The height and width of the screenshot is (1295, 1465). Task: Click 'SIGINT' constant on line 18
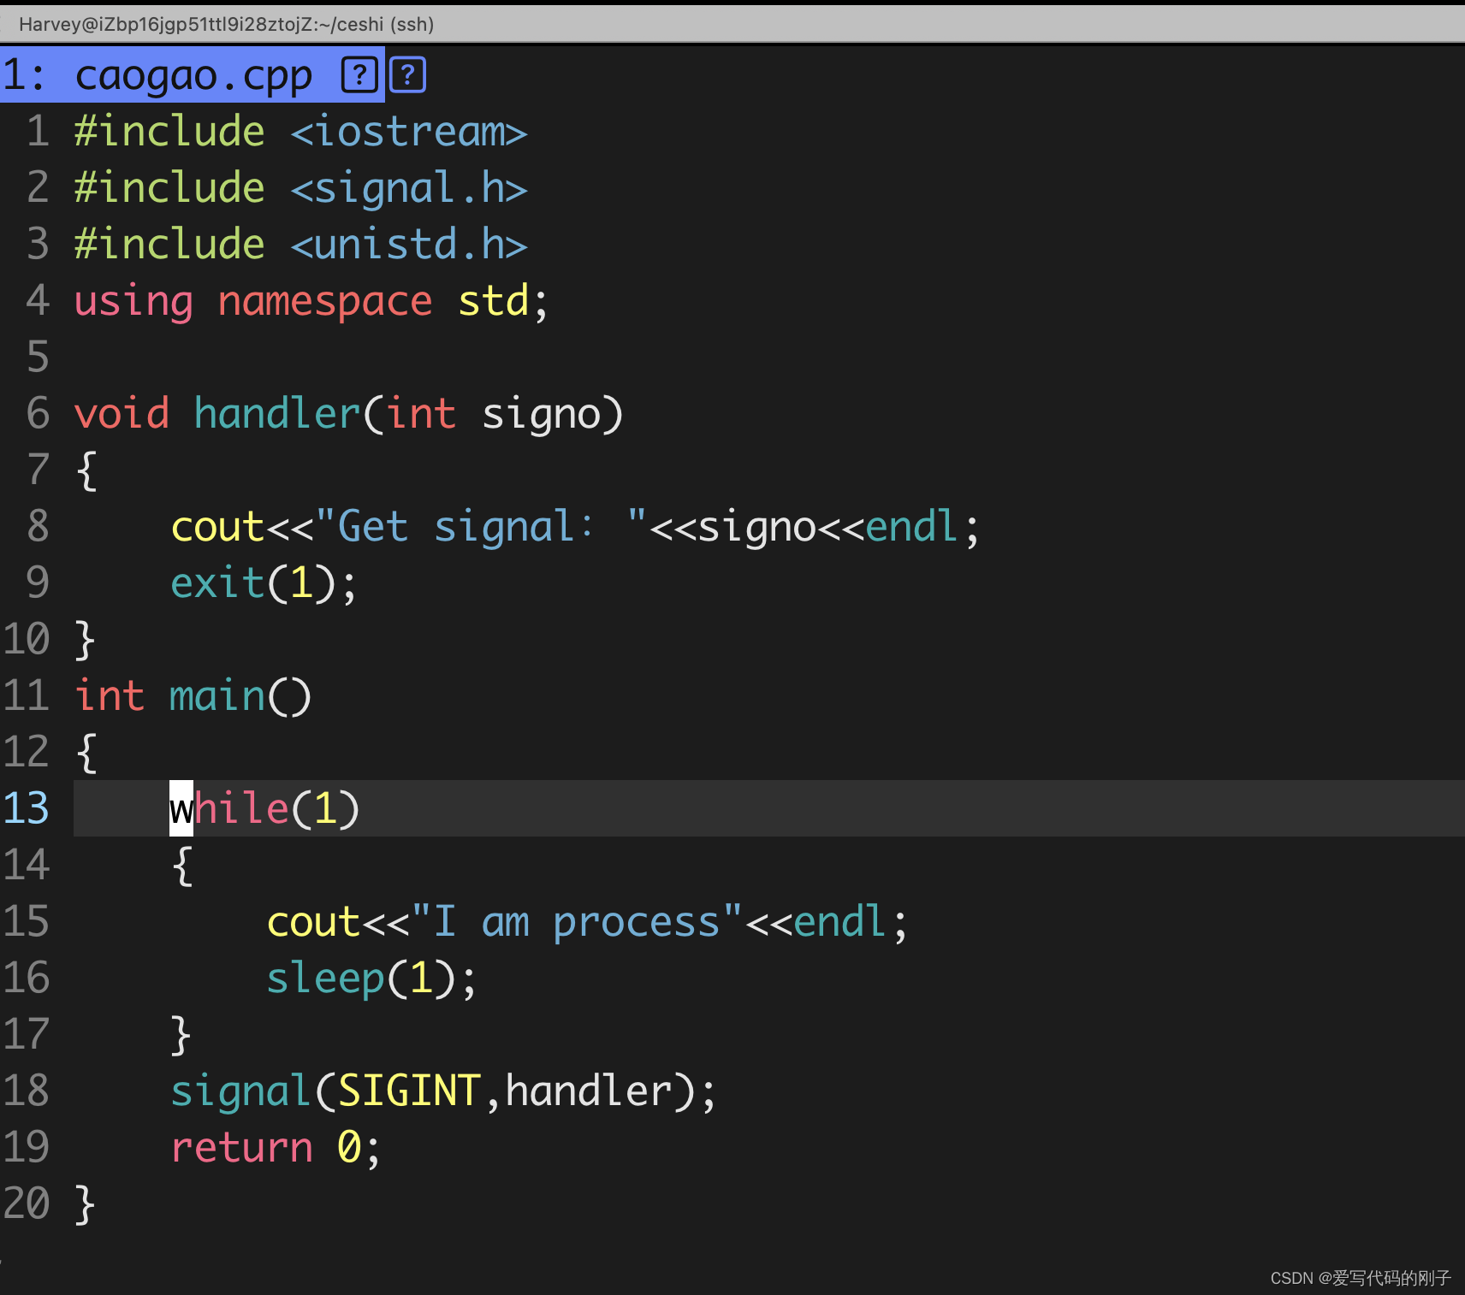coord(409,1091)
